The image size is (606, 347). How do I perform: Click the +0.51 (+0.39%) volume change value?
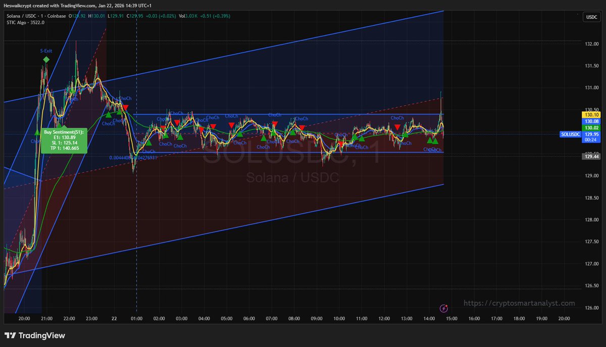point(216,17)
